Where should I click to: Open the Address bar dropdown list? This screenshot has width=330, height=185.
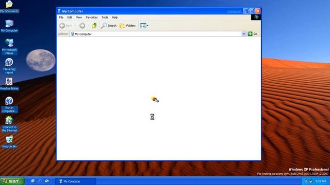(243, 34)
